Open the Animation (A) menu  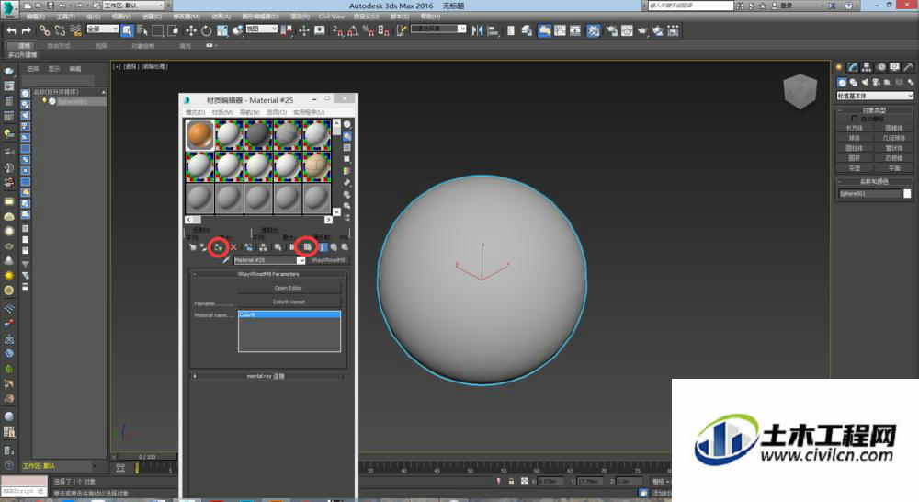(221, 17)
